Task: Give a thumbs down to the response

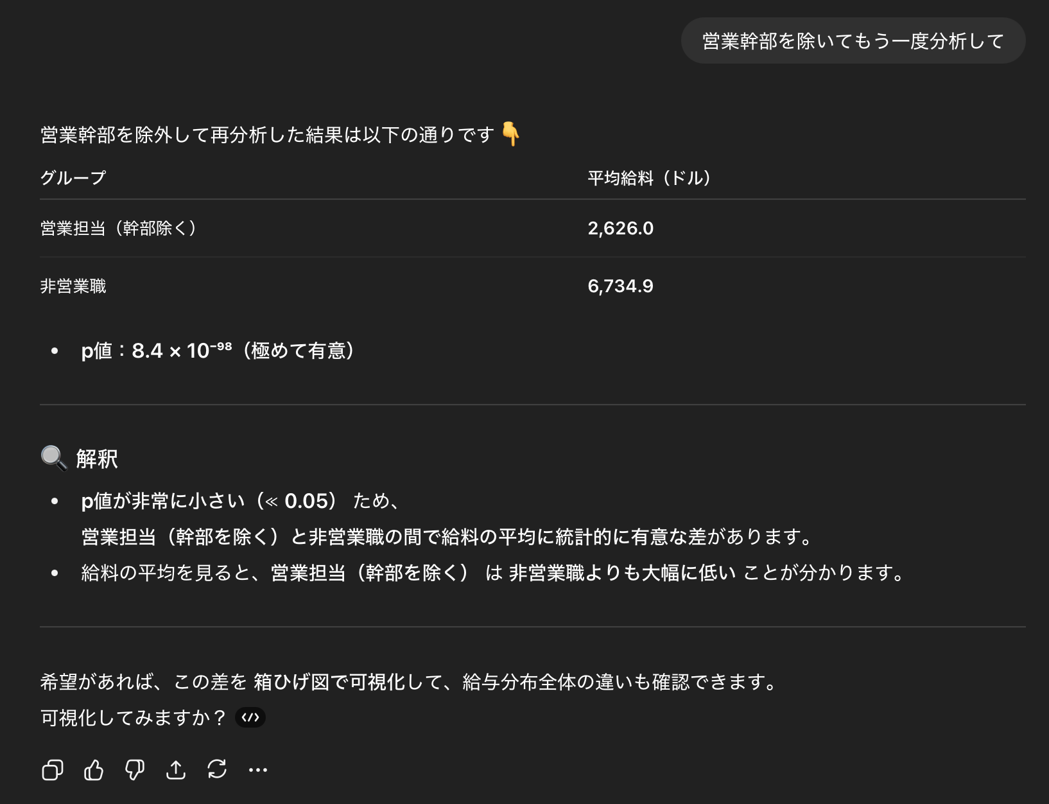Action: (x=135, y=769)
